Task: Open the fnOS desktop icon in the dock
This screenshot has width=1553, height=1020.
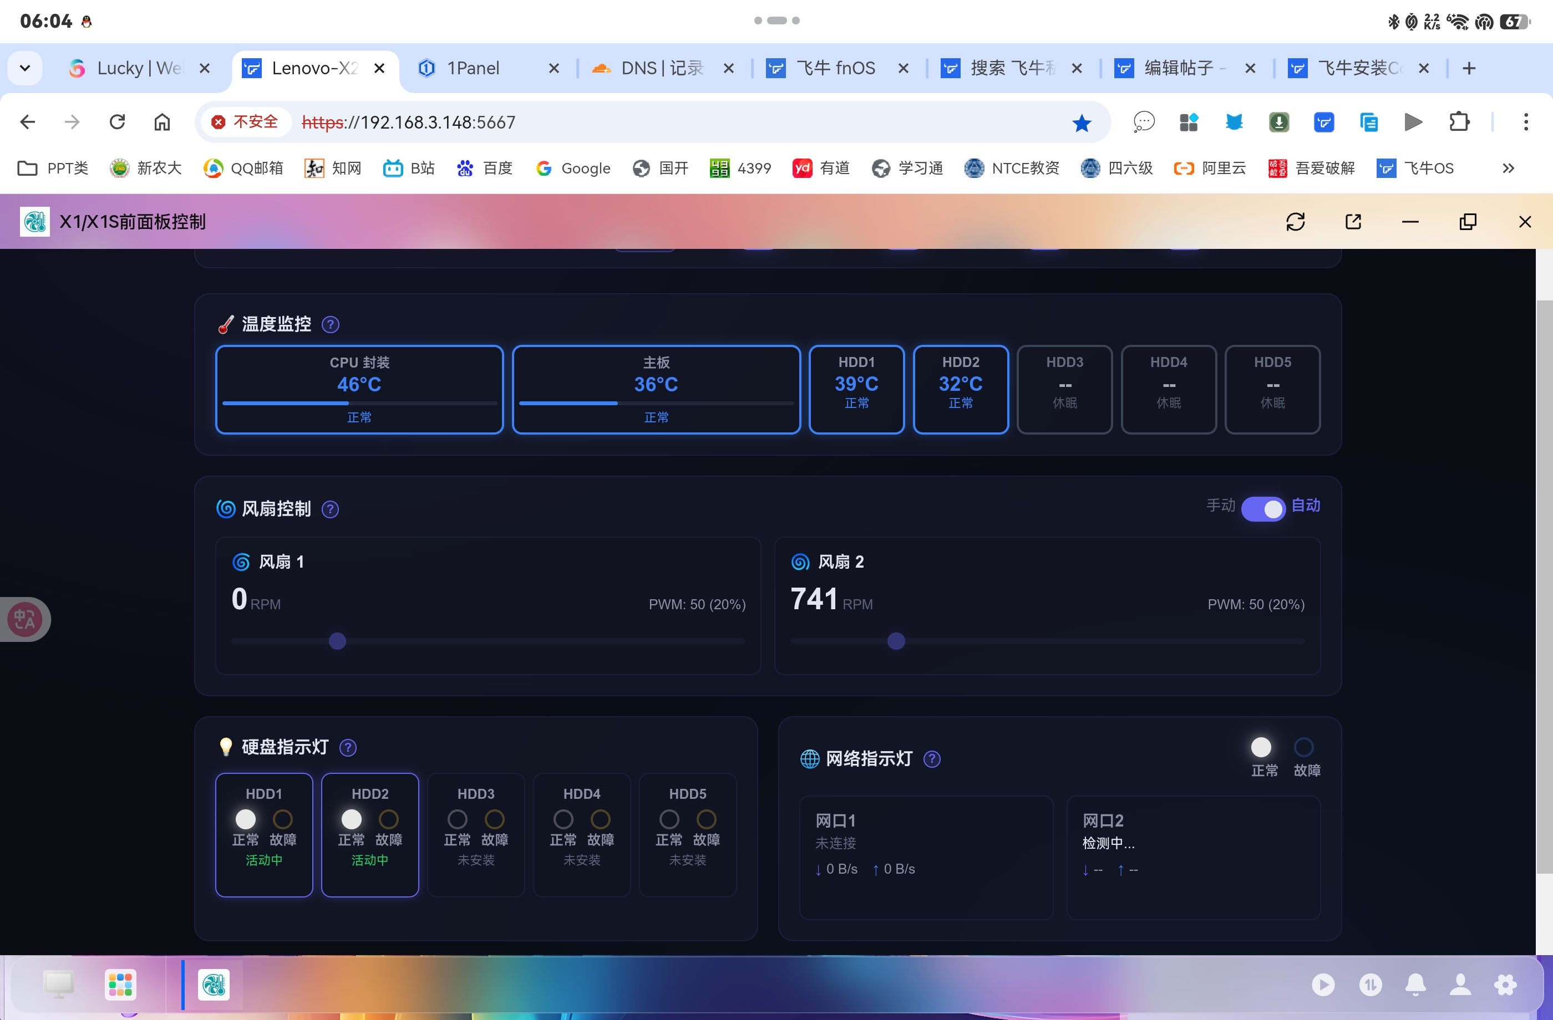Action: coord(59,984)
